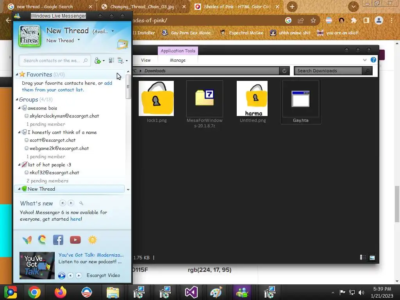Click the add them from your contact list link

tap(67, 86)
